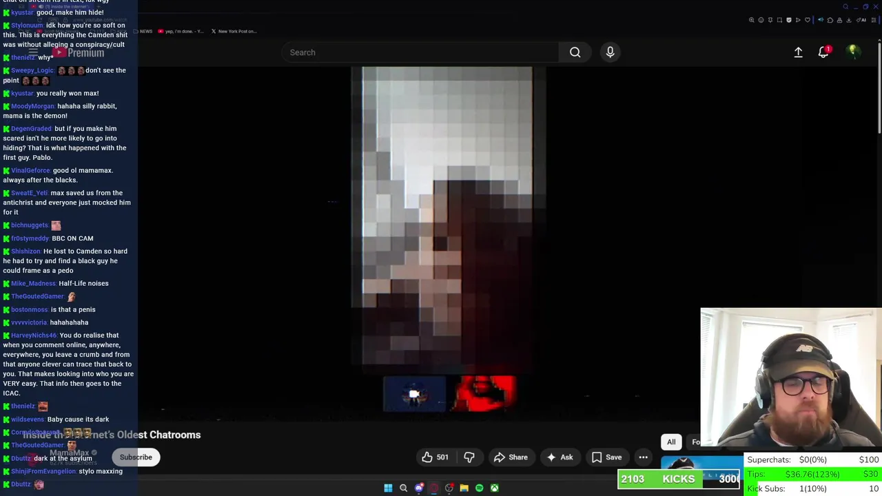Open the Ask AI button
This screenshot has height=496, width=882.
pyautogui.click(x=560, y=457)
